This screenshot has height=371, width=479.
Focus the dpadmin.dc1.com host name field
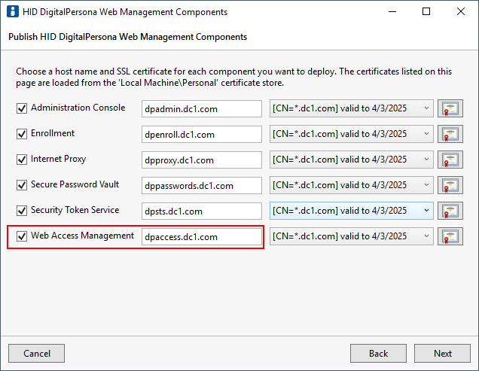(x=202, y=108)
